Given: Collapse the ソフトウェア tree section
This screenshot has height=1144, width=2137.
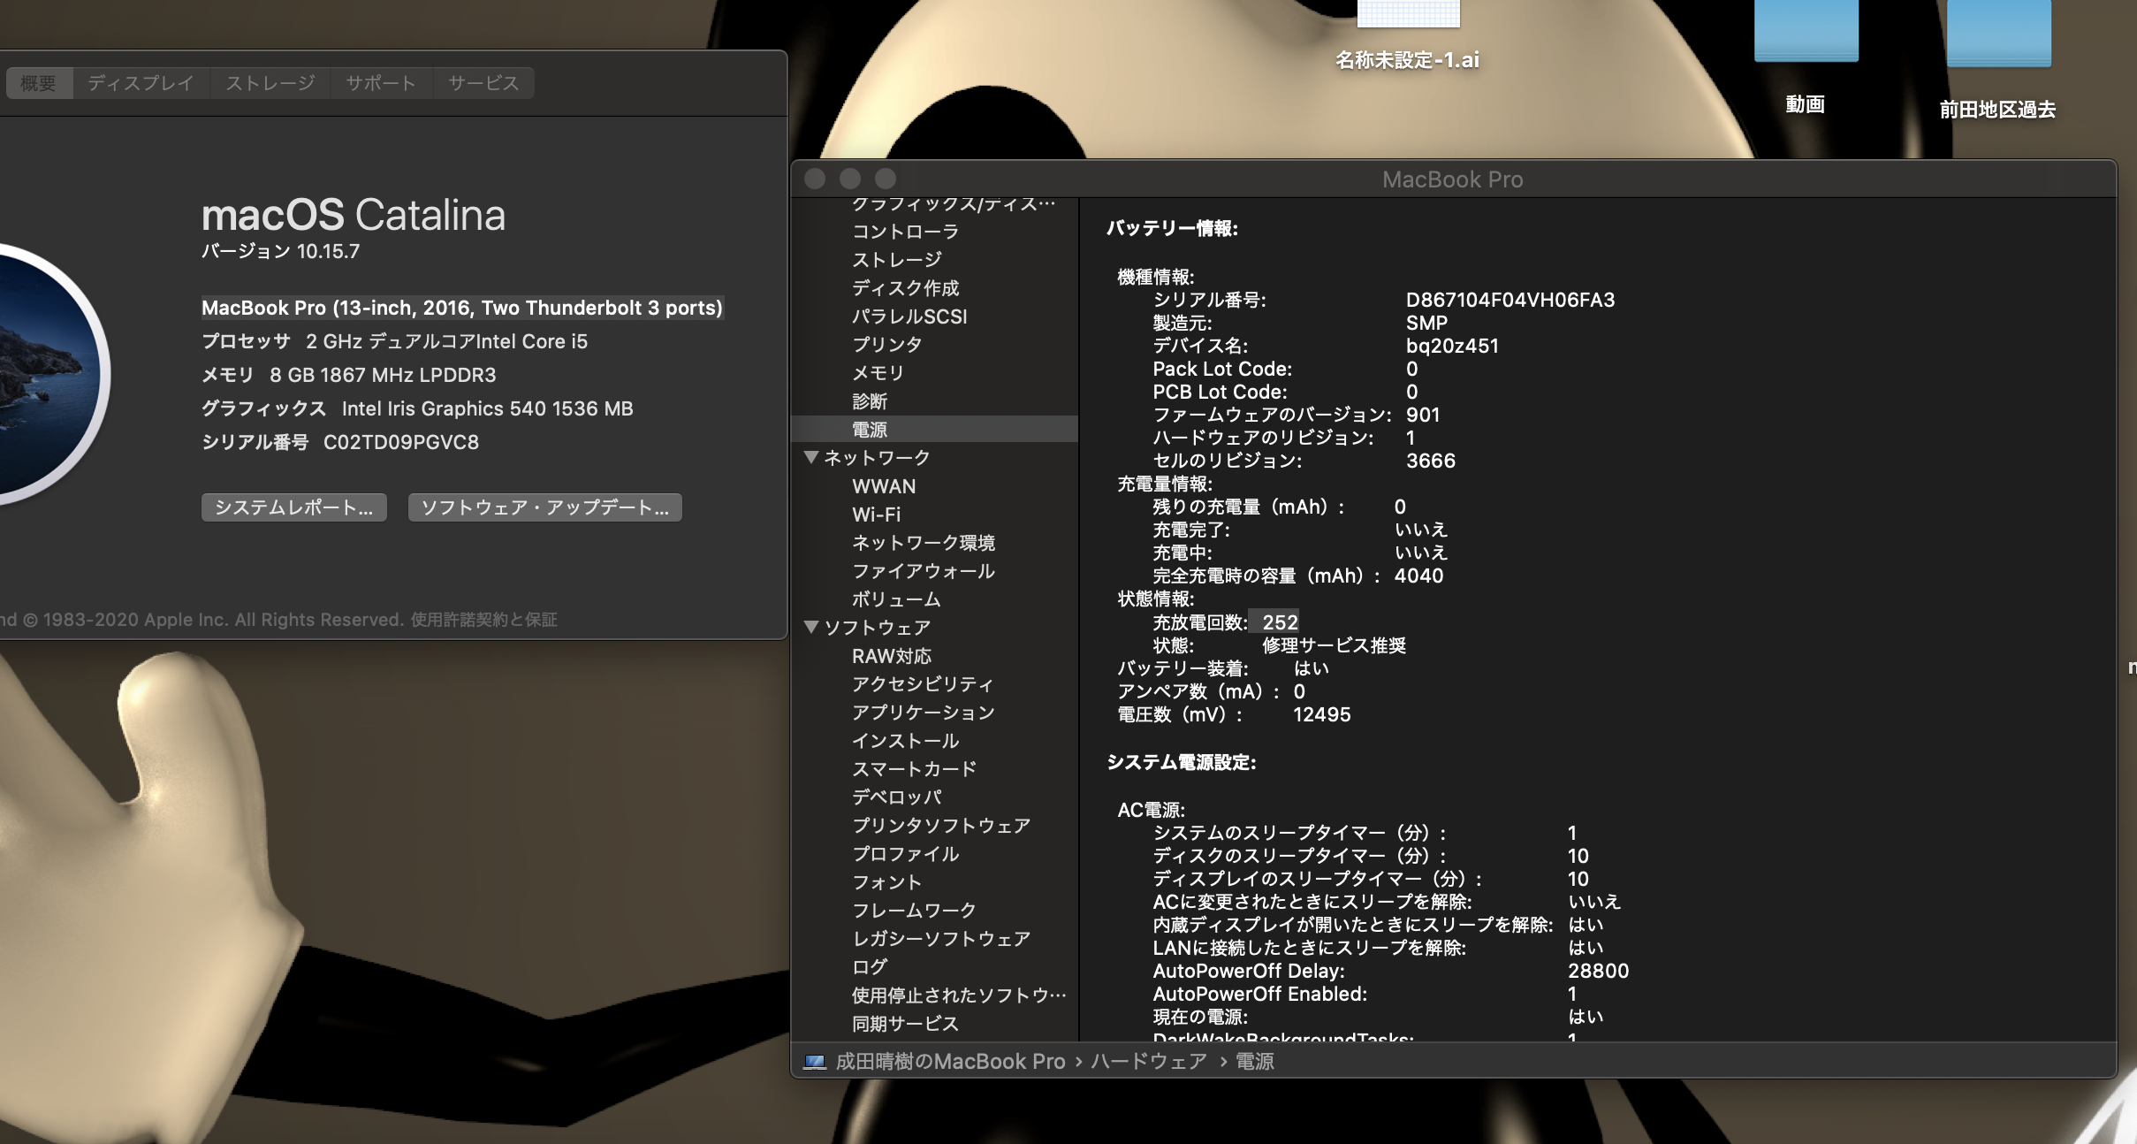Looking at the screenshot, I should click(811, 628).
